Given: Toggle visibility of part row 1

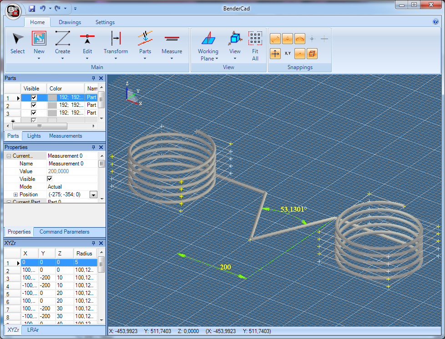Looking at the screenshot, I should click(x=34, y=97).
